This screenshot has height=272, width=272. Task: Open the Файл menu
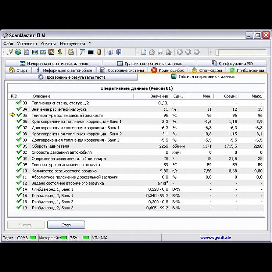pos(8,44)
